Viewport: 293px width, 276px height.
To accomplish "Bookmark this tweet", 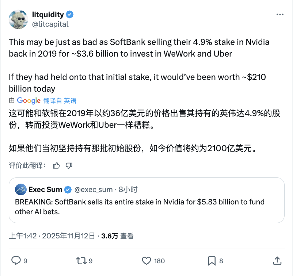I will (211, 261).
